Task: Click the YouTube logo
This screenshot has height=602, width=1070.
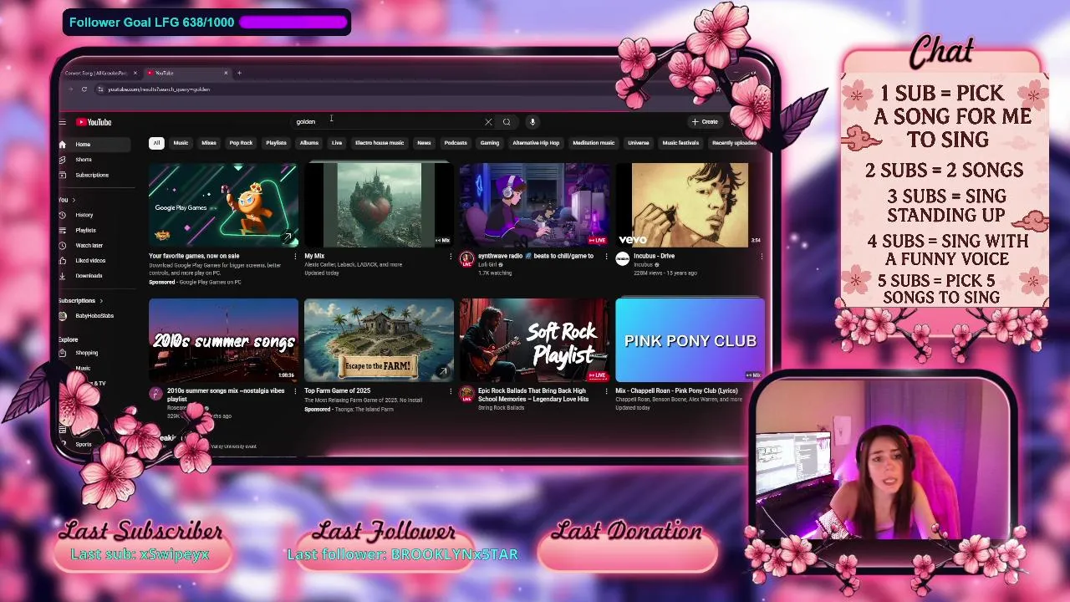Action: click(94, 122)
